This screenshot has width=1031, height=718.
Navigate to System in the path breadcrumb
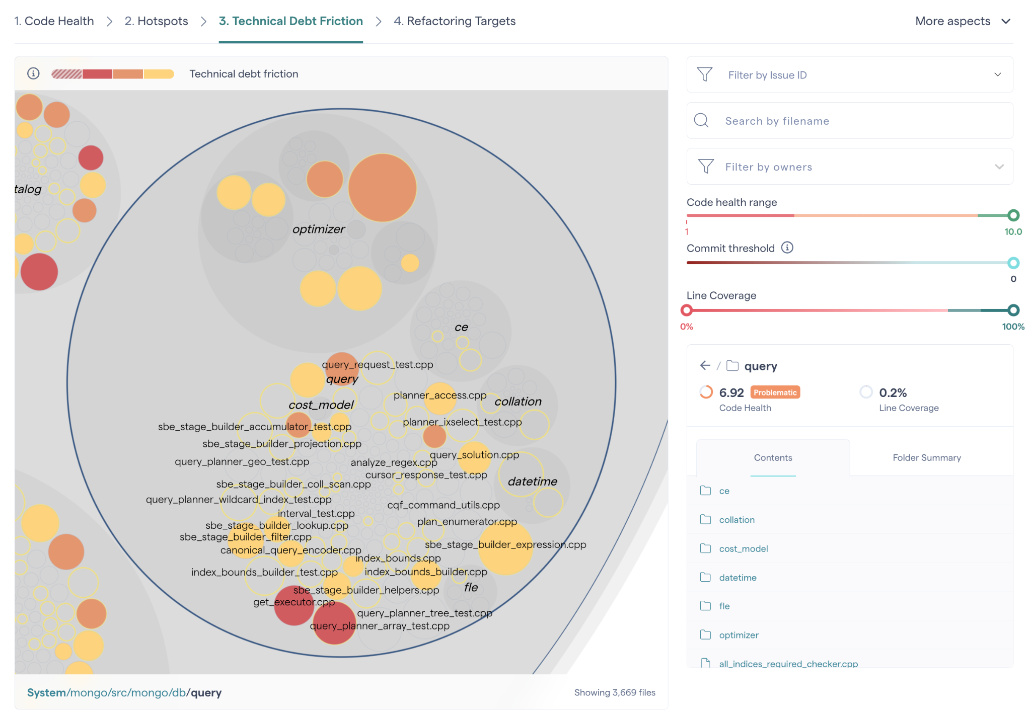[46, 692]
